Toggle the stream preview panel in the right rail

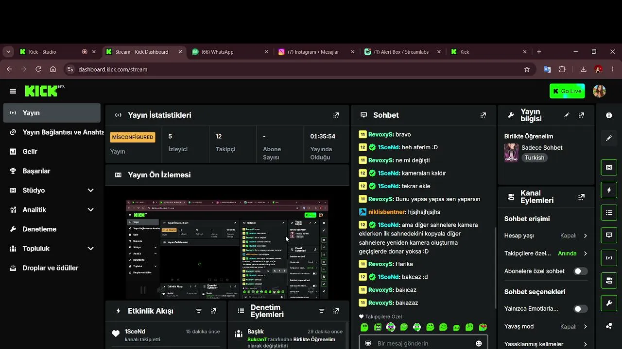pos(609,167)
